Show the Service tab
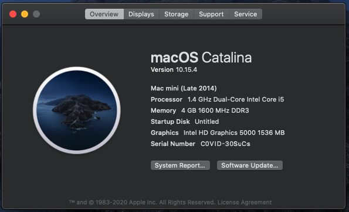The height and width of the screenshot is (212, 349). click(246, 14)
